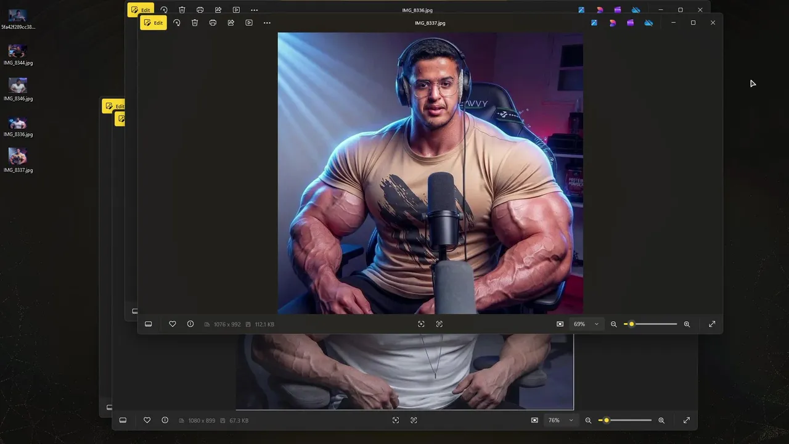
Task: Zoom out in the 76% zoom window
Action: tap(588, 421)
